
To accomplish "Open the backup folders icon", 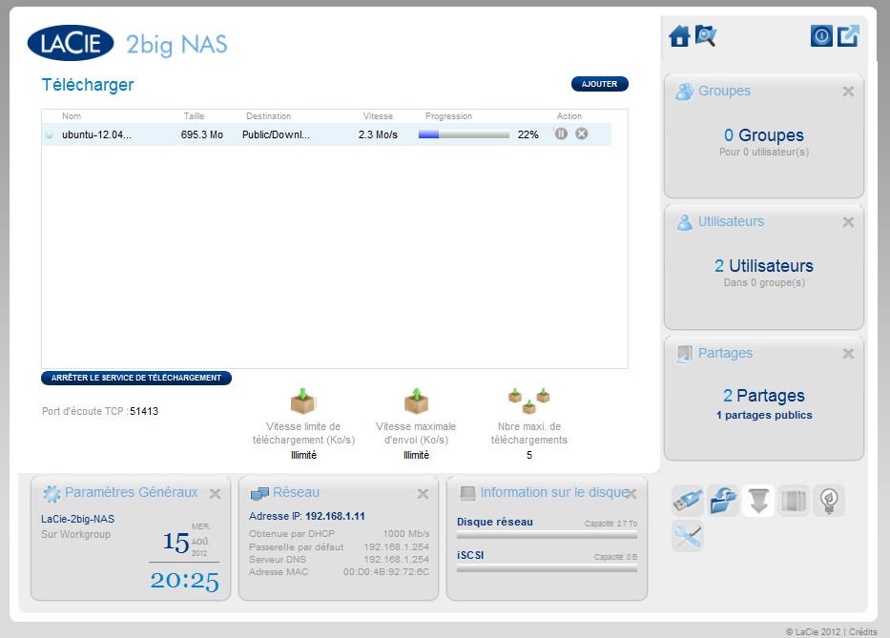I will point(722,500).
